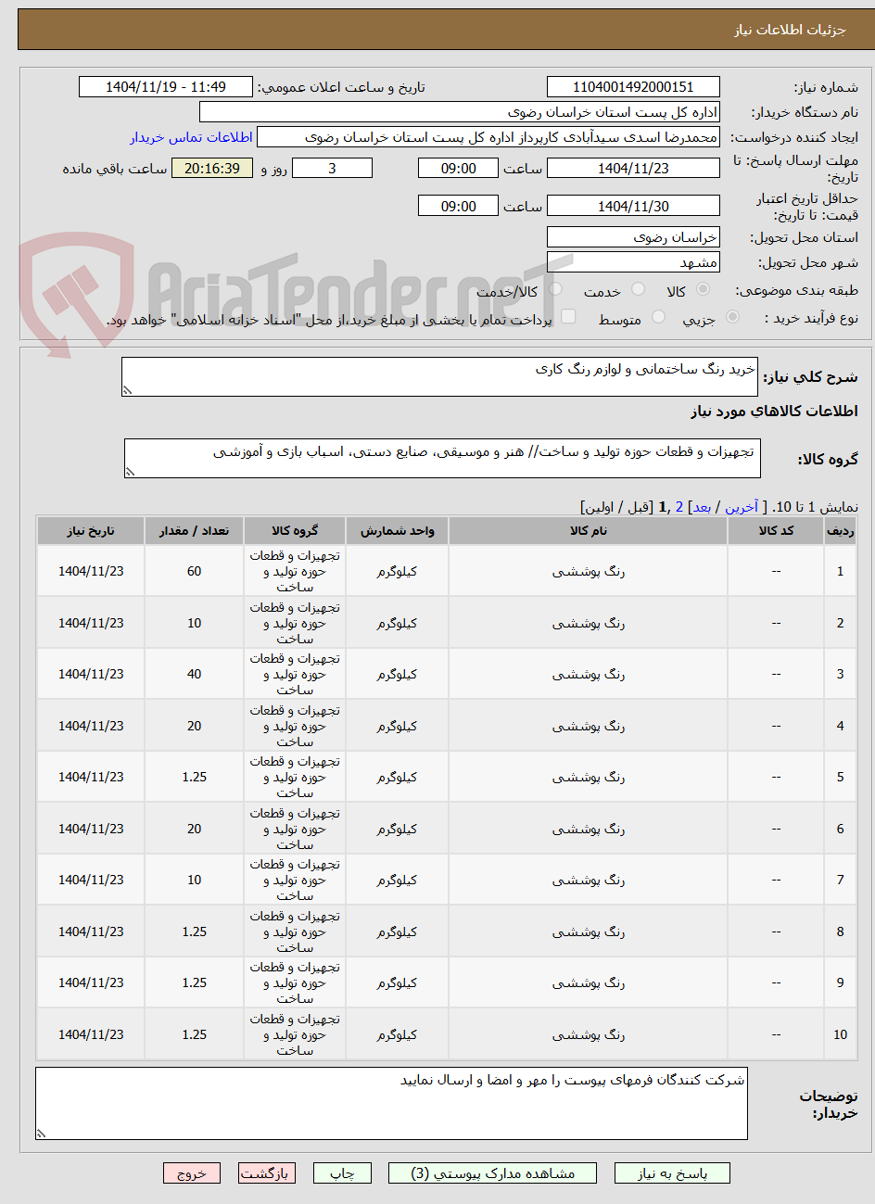
Task: Click the 'بعد' next page link
Action: tap(702, 507)
